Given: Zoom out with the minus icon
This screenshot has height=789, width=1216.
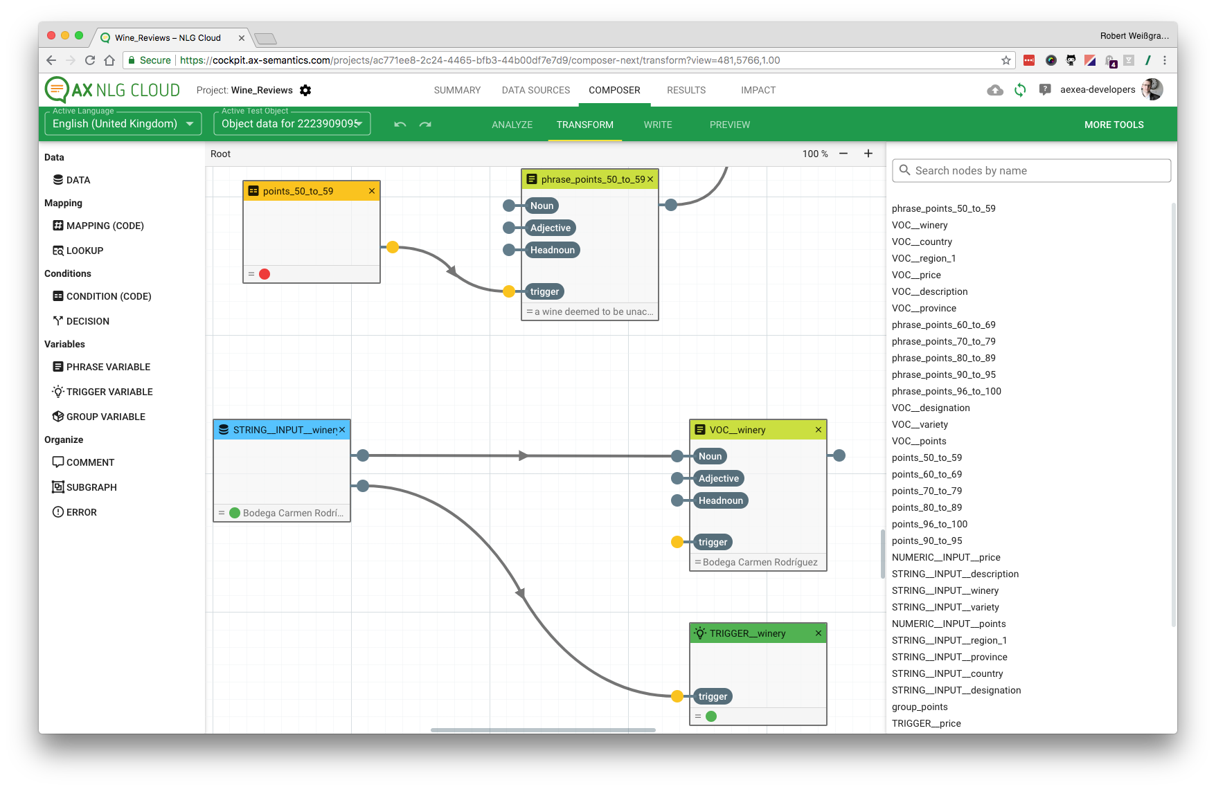Looking at the screenshot, I should tap(843, 154).
